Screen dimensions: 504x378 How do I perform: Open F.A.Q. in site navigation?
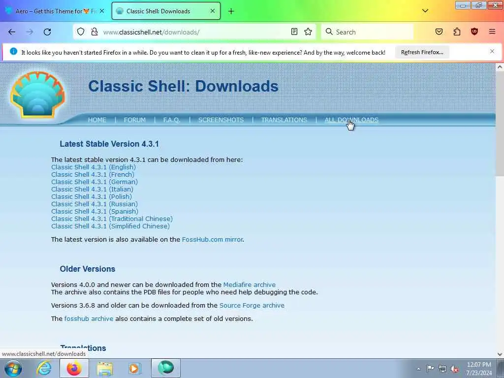[172, 120]
